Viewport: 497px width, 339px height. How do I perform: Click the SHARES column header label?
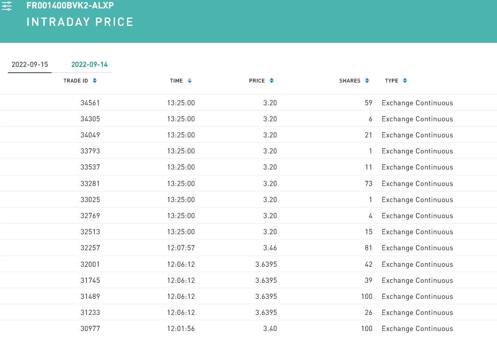click(x=349, y=81)
